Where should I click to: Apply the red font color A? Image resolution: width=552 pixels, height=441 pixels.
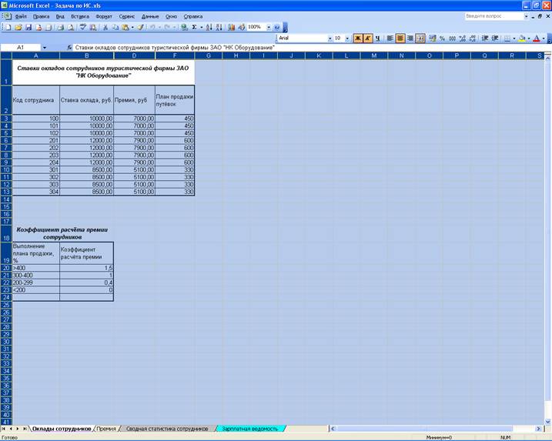click(x=537, y=38)
